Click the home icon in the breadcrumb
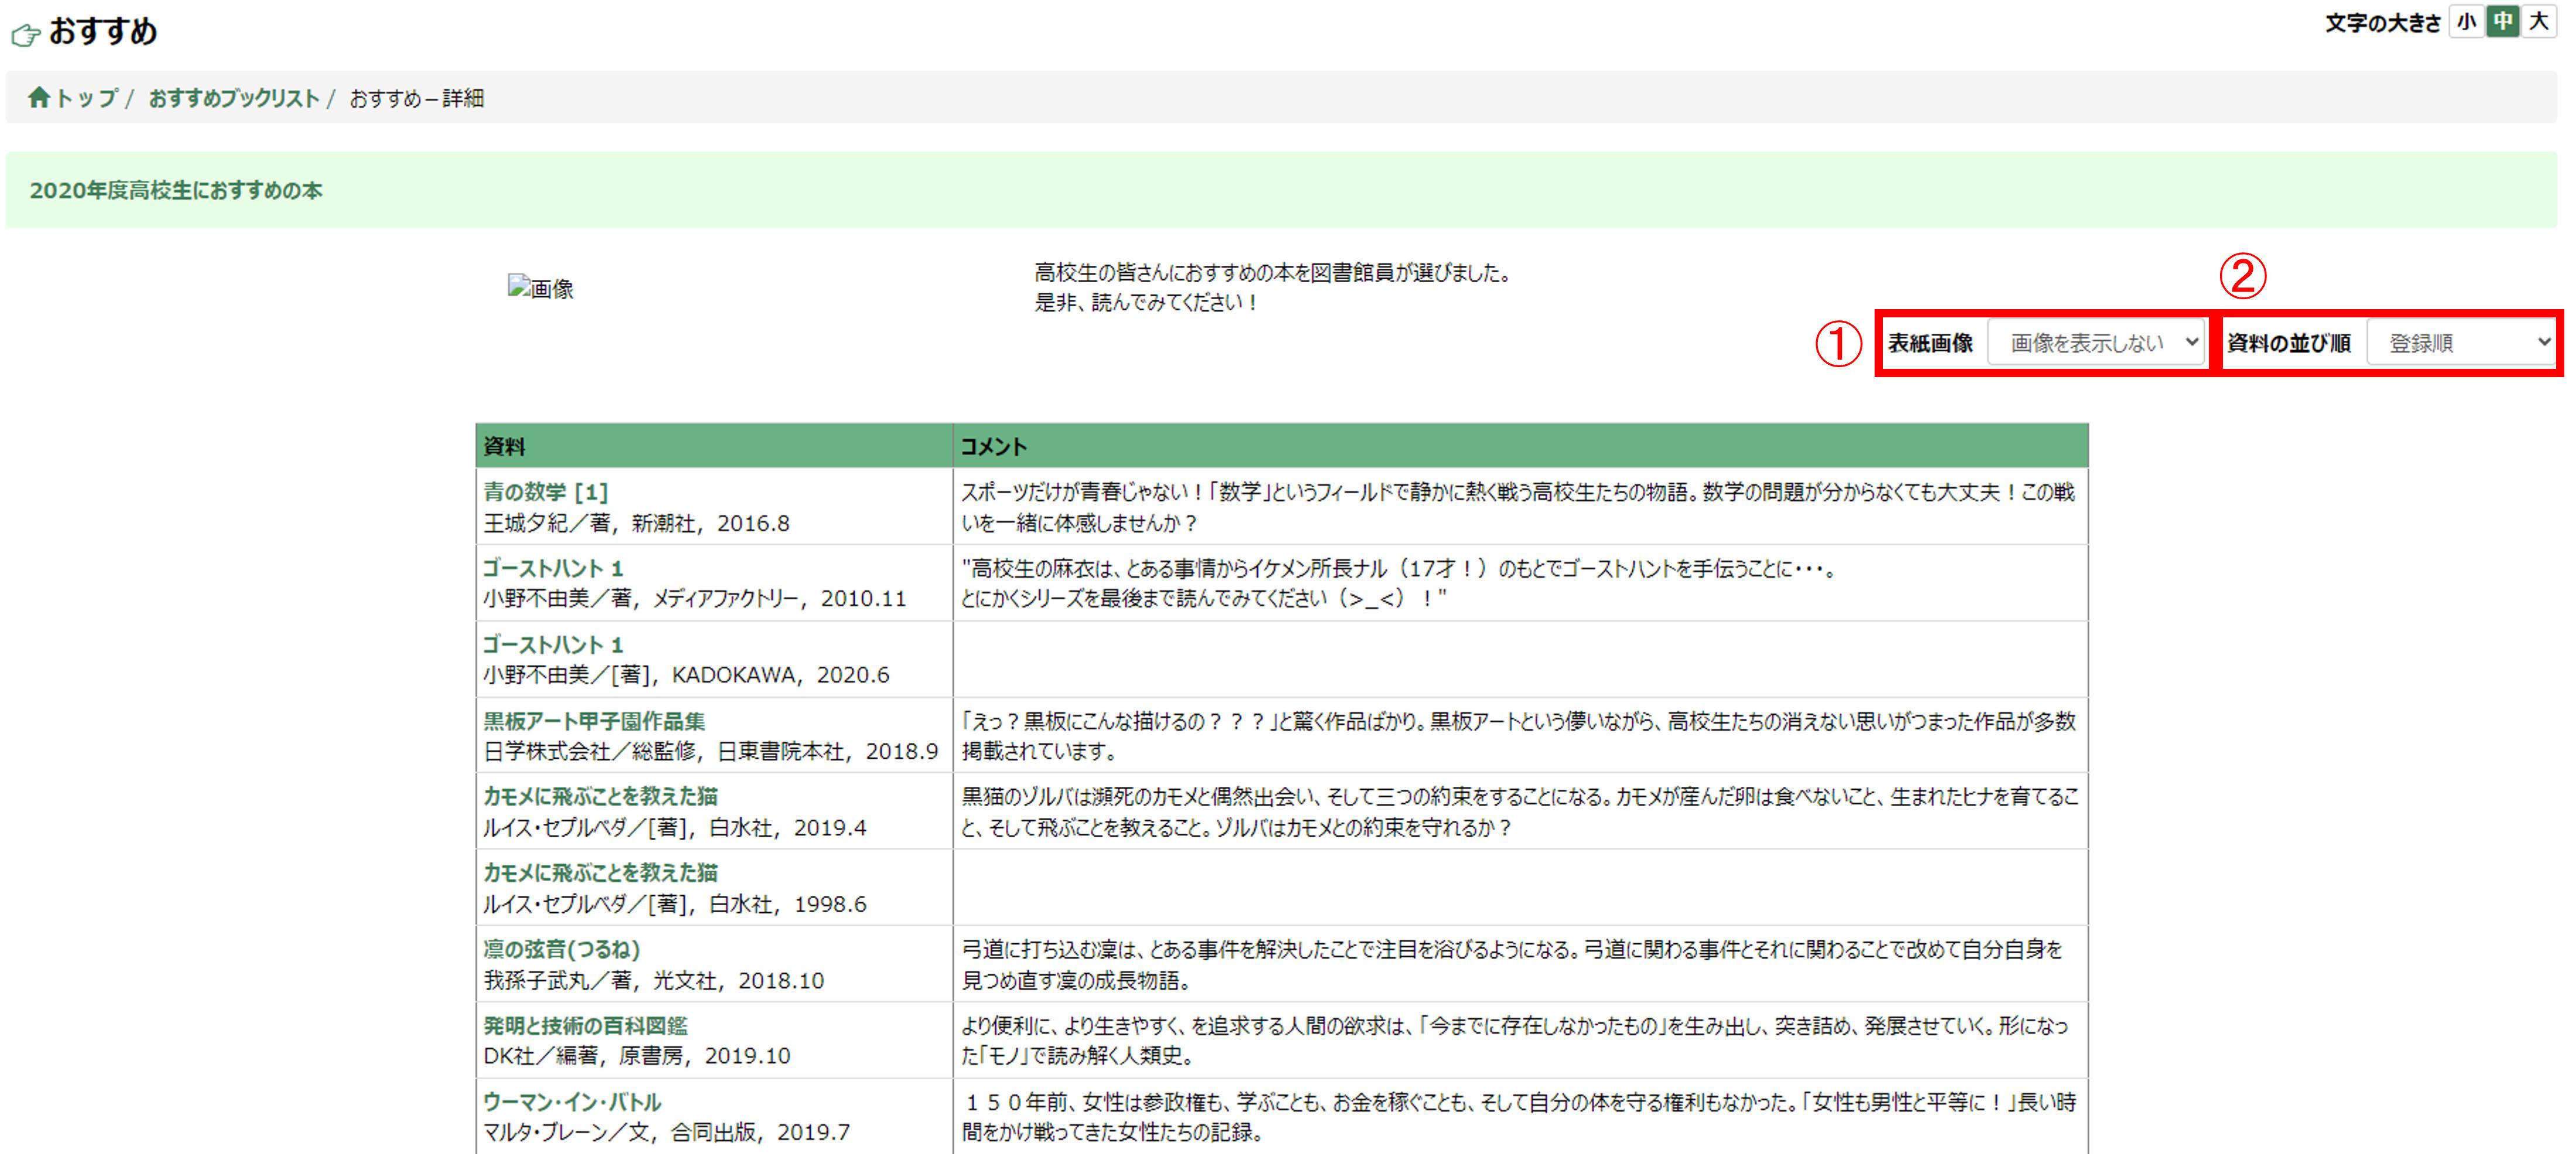The image size is (2576, 1154). coord(39,97)
